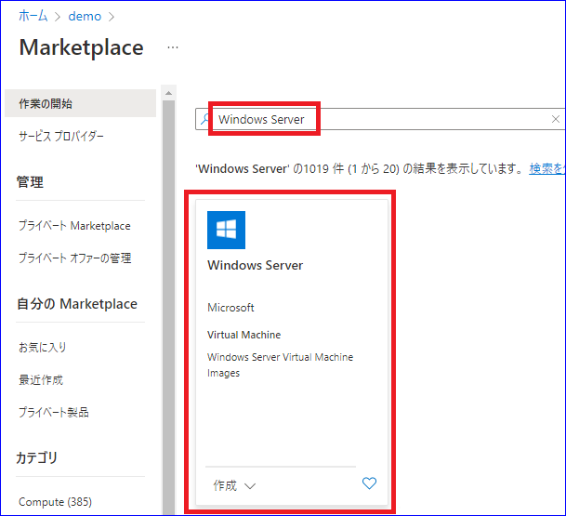Screen dimensions: 566x516
Task: Open お気に入り in sidebar
Action: 43,348
